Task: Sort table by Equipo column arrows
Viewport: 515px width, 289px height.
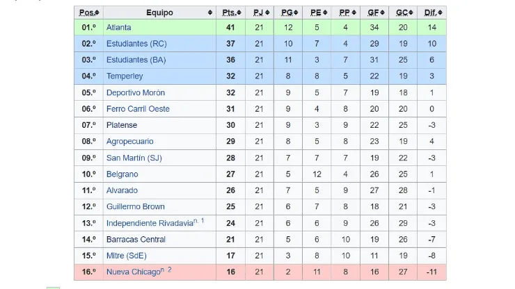Action: [210, 13]
